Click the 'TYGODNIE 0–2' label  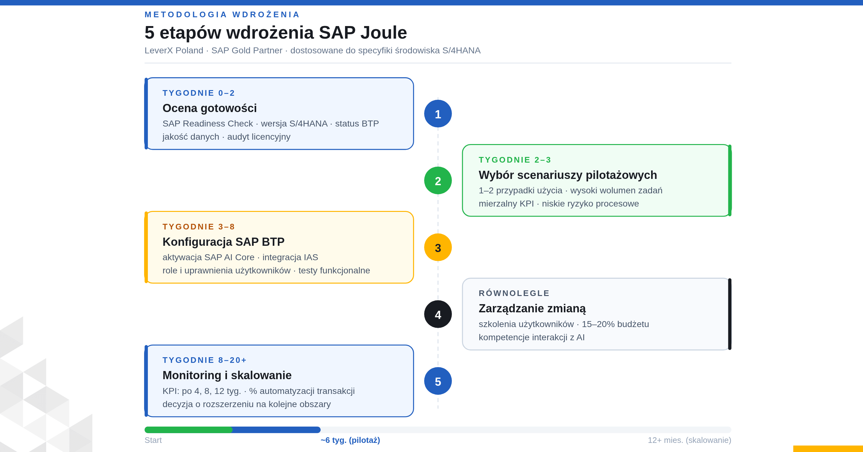coord(199,93)
